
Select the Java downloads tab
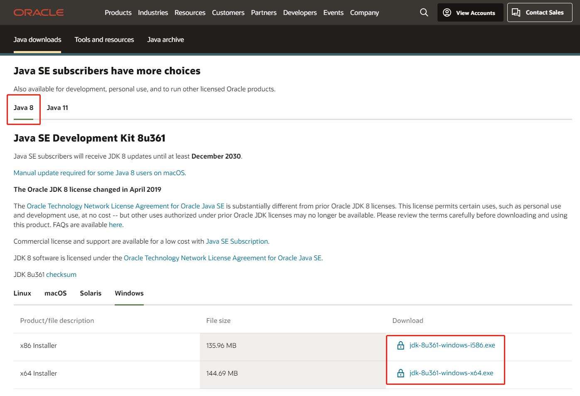tap(37, 39)
